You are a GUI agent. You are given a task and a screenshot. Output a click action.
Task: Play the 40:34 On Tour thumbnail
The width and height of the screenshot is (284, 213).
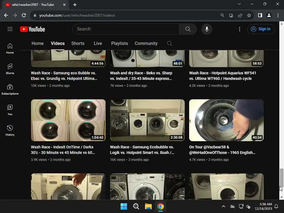[x=226, y=120]
